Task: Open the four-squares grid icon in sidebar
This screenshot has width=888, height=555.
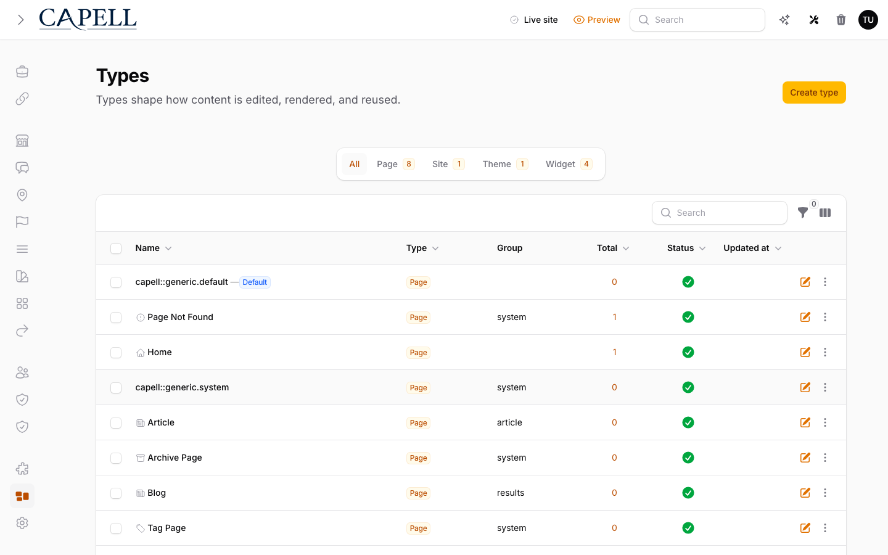Action: [x=22, y=303]
